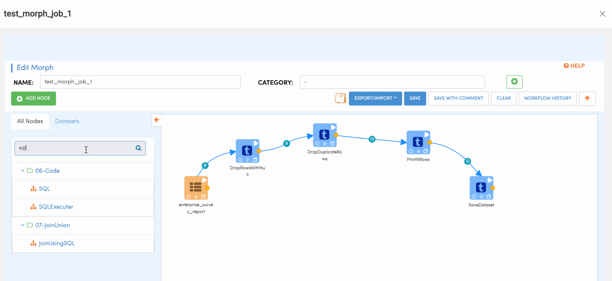Image resolution: width=612 pixels, height=281 pixels.
Task: Run the enterprise_survey_report node play icon
Action: pyautogui.click(x=204, y=180)
